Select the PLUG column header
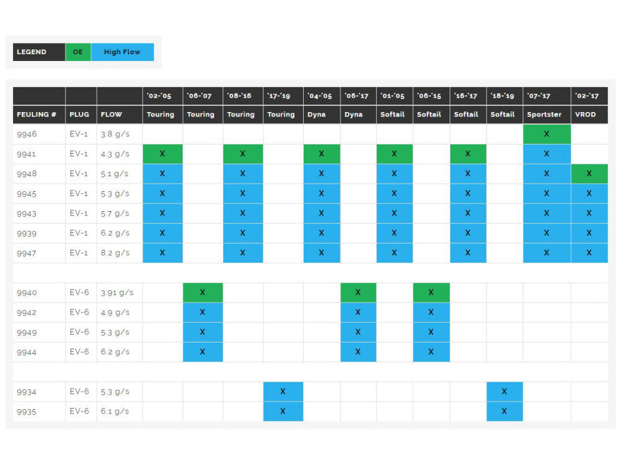The image size is (623, 467). pos(80,115)
